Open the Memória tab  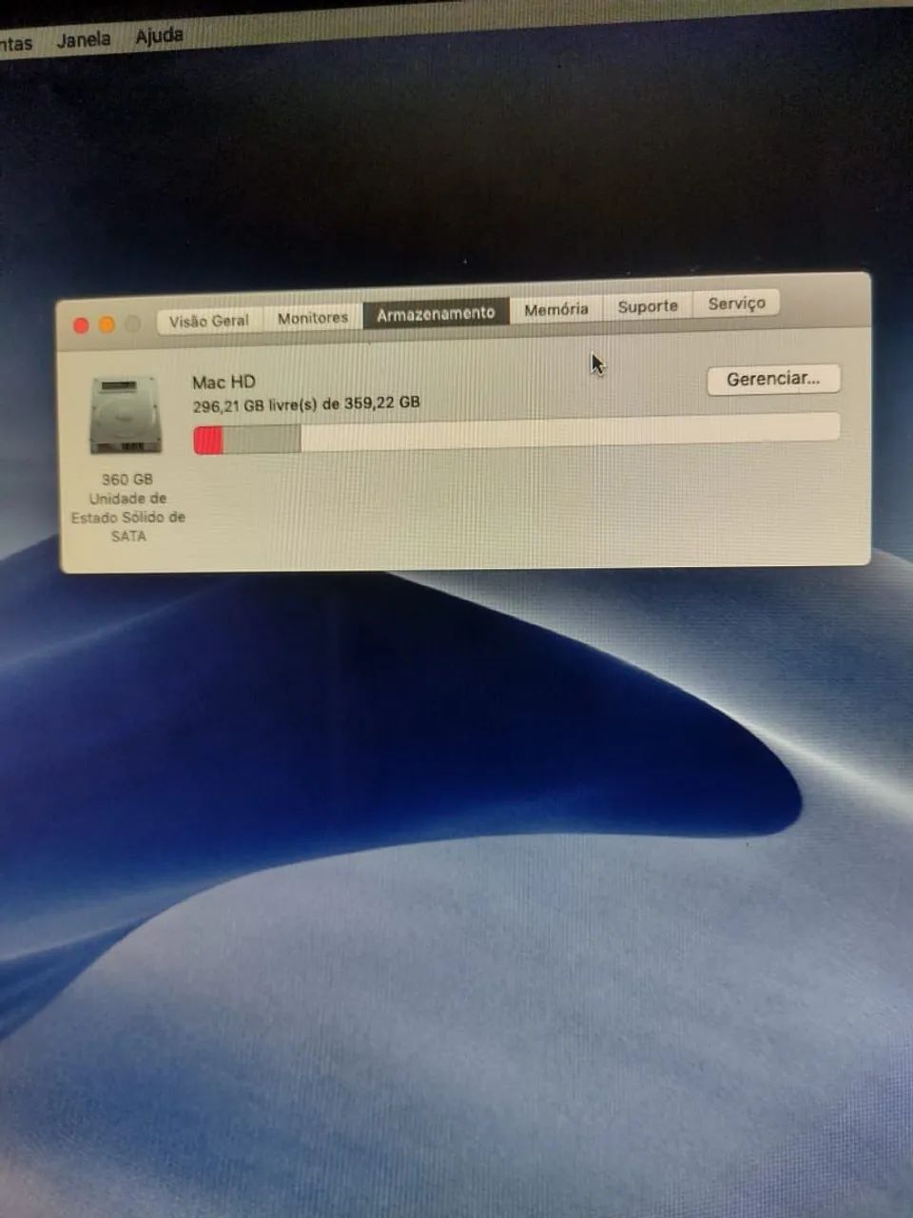tap(556, 309)
